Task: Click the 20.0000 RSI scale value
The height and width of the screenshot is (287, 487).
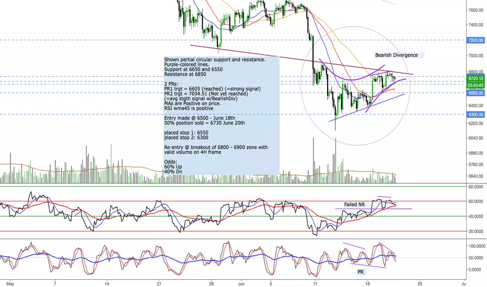Action: tap(476, 232)
